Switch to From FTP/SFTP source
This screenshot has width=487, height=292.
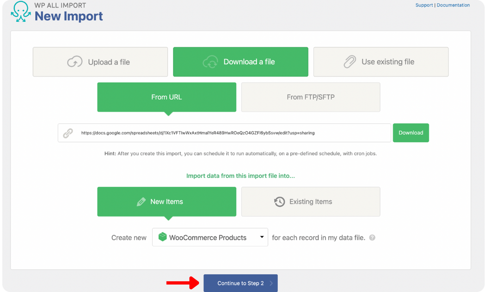point(310,97)
